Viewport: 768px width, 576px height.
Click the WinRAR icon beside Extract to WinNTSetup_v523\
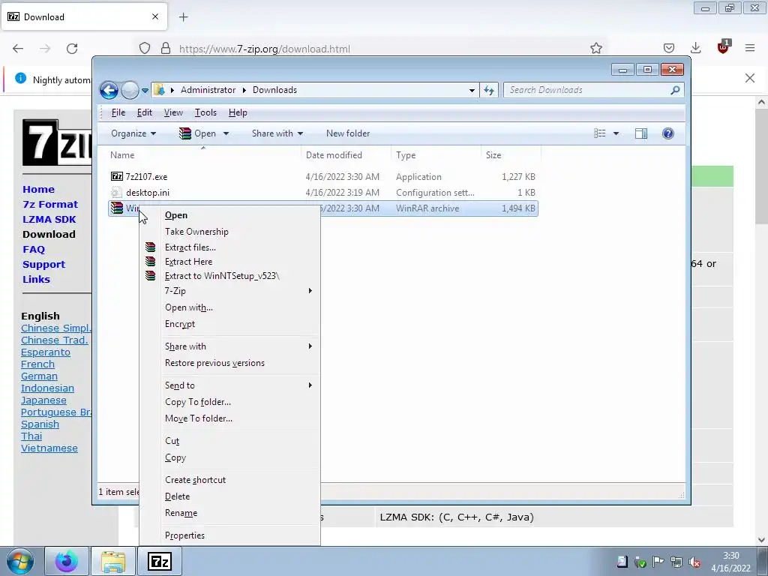150,276
